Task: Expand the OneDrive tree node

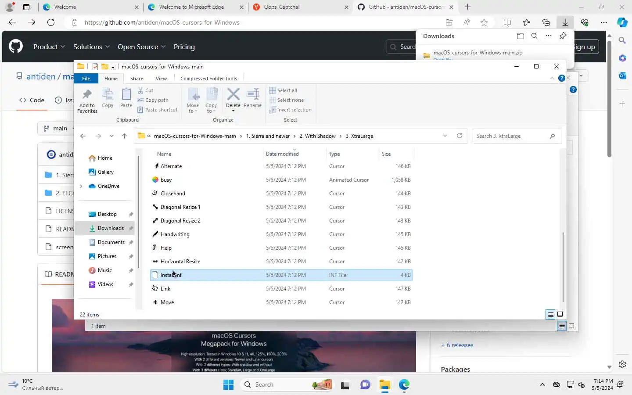Action: [x=81, y=186]
